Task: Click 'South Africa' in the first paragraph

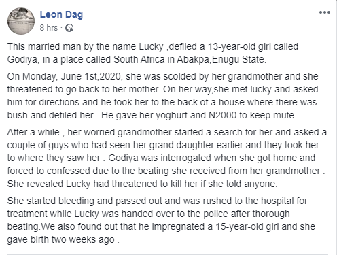Action: click(139, 59)
